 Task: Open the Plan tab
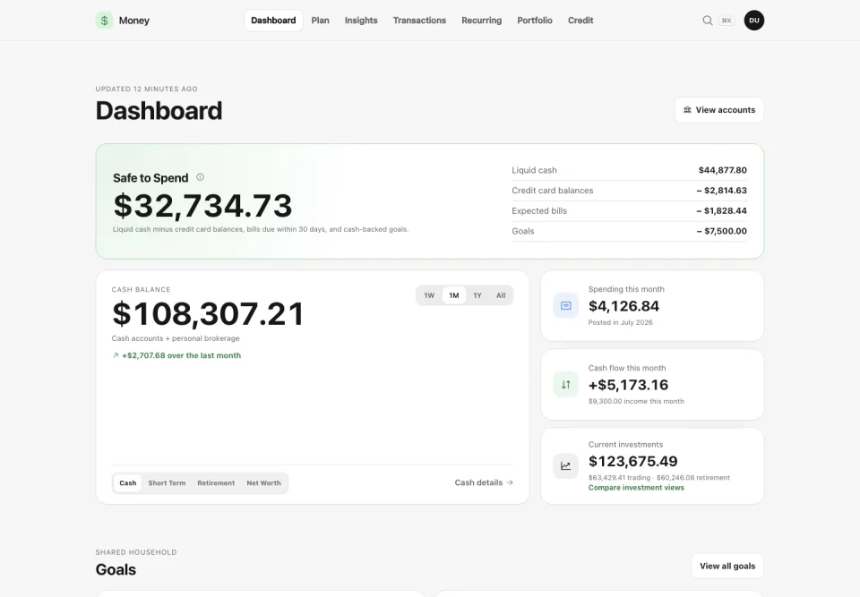[x=321, y=21]
